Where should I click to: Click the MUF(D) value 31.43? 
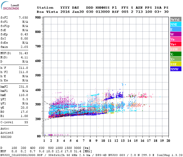(x=23, y=53)
